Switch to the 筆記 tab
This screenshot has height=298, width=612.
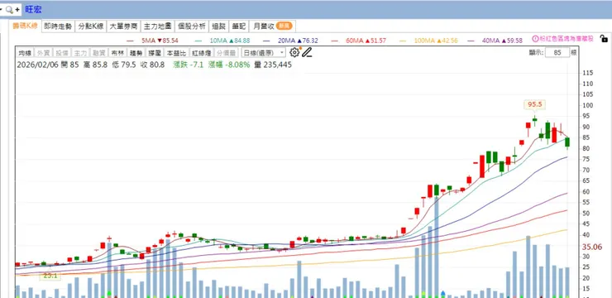click(x=239, y=26)
